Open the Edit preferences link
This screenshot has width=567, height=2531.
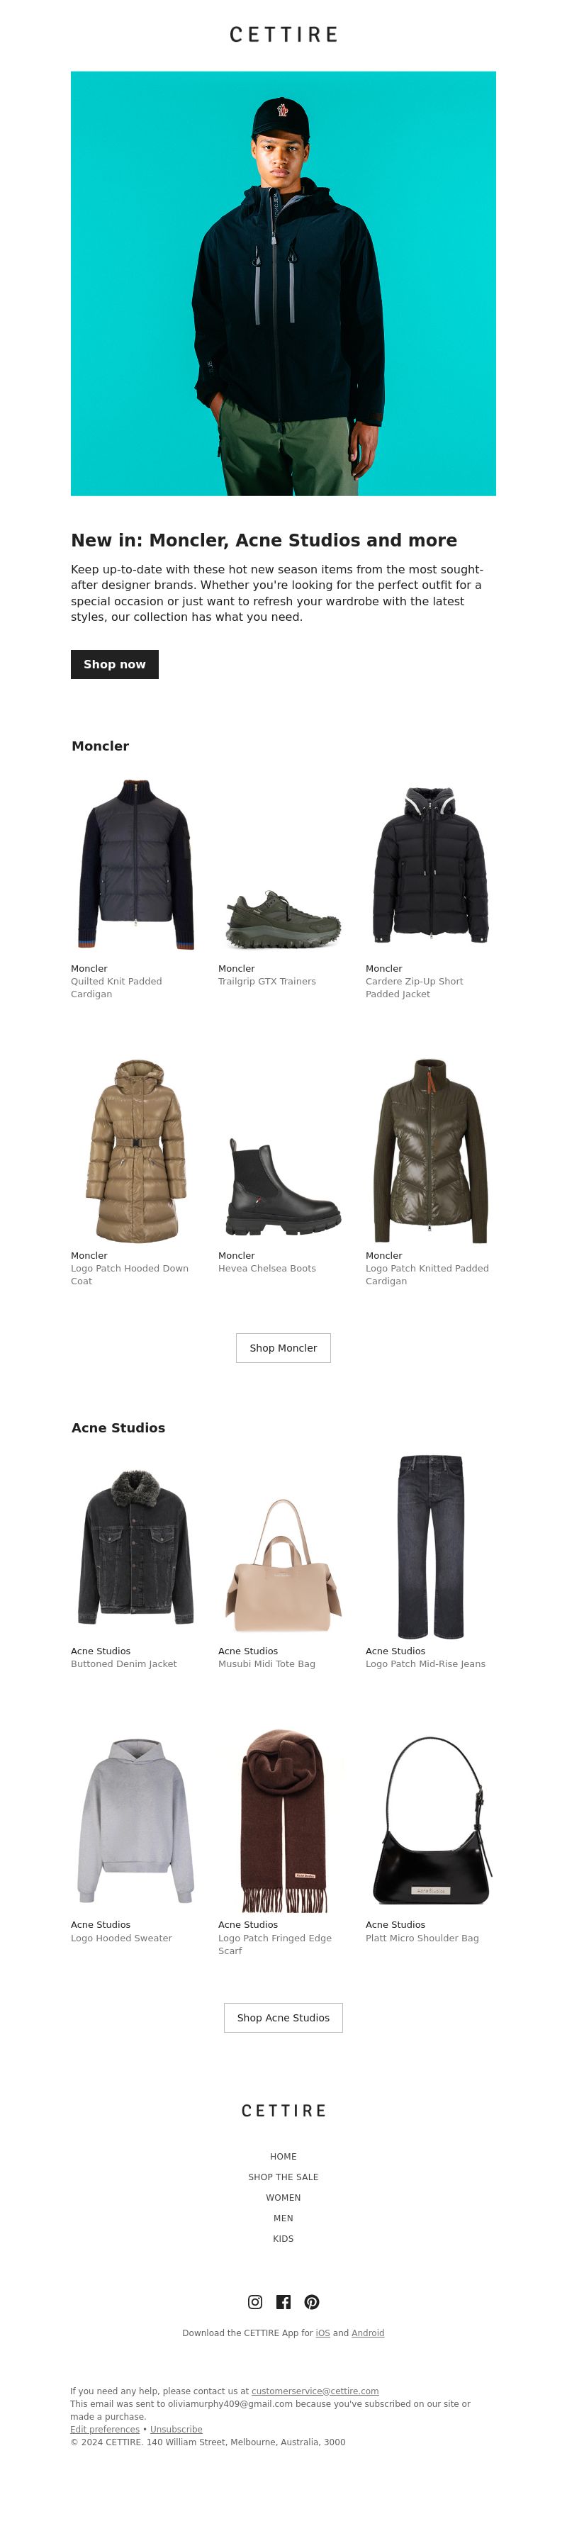(105, 2430)
